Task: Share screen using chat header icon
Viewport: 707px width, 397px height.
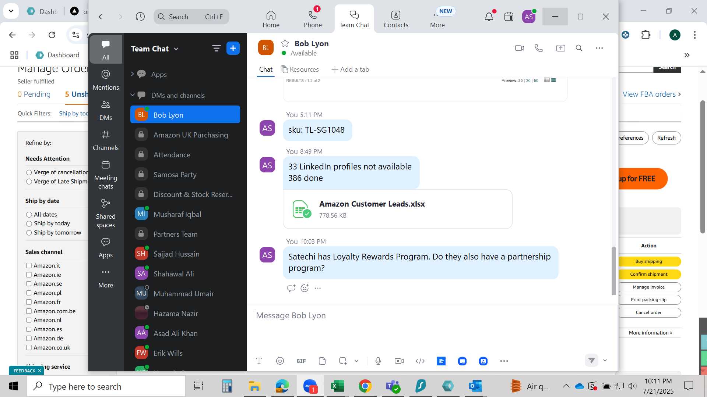Action: coord(560,48)
